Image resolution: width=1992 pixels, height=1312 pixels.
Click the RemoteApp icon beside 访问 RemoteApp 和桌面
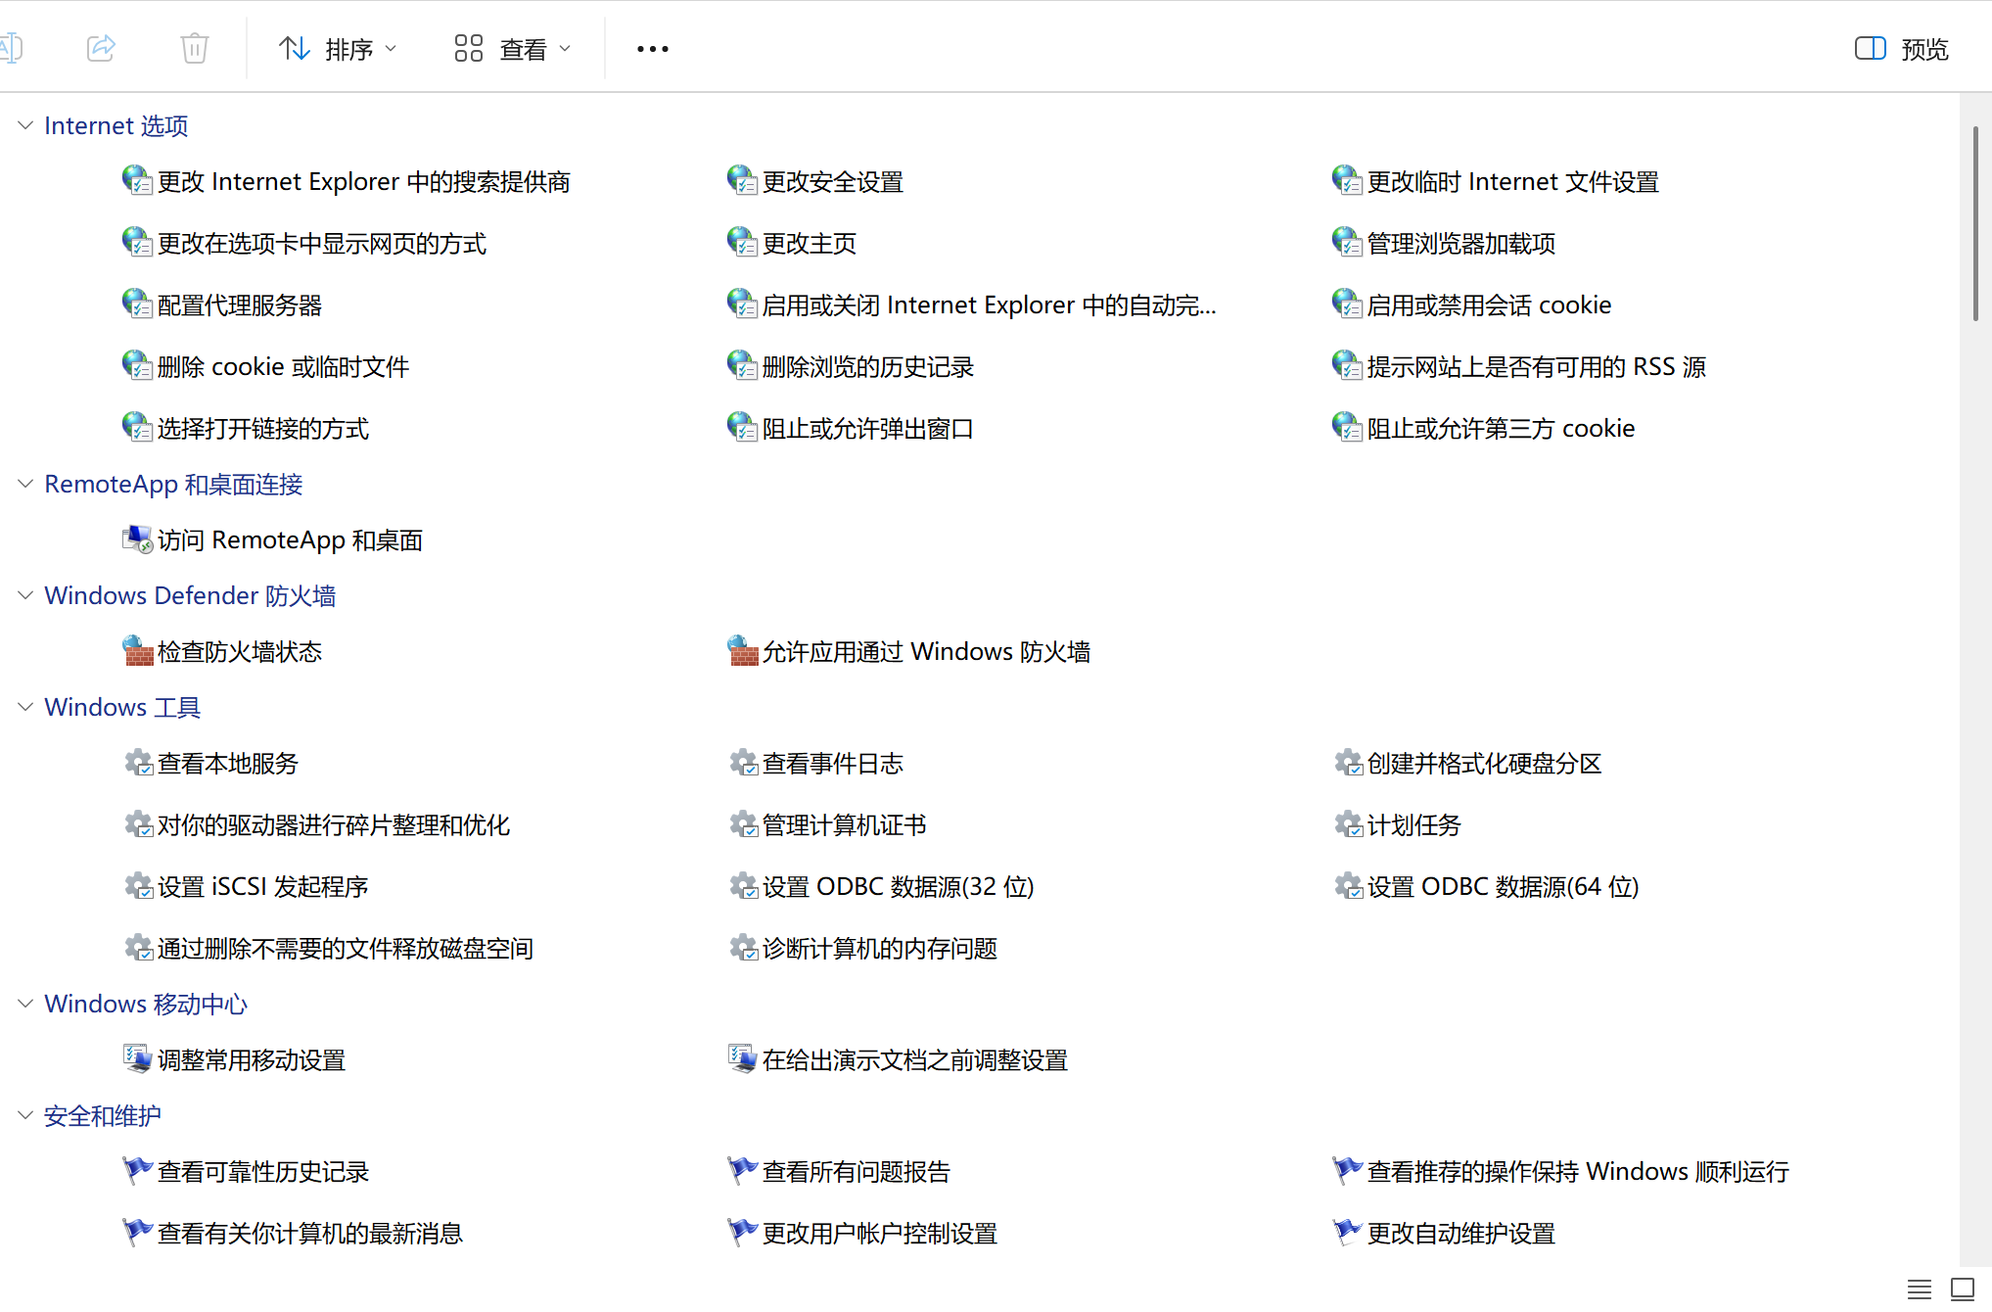pyautogui.click(x=137, y=539)
